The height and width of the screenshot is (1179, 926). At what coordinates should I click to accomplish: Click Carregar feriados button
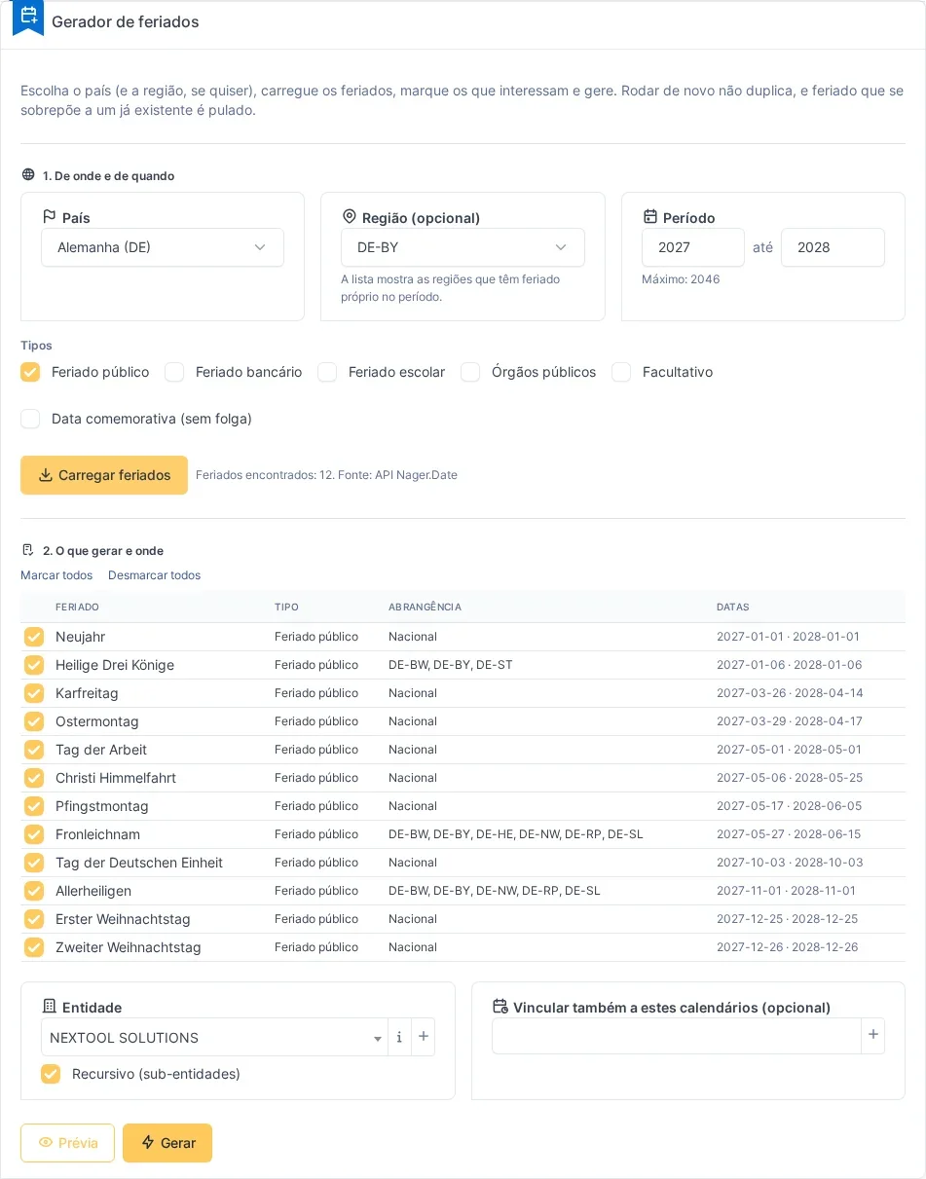tap(104, 475)
